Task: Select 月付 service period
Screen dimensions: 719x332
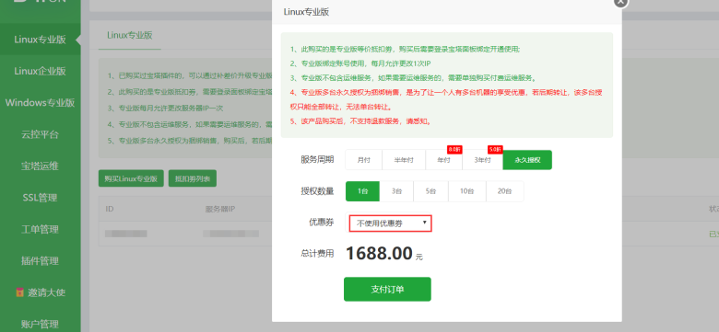Action: (x=363, y=160)
